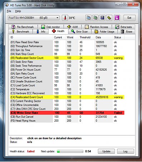The height and width of the screenshot is (162, 142).
Task: Select the (CB) Run Out Cancel row
Action: [67, 117]
